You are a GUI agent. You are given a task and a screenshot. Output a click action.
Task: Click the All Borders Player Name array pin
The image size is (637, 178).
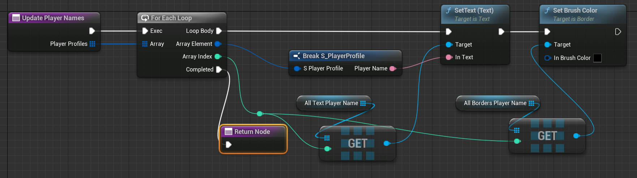click(x=531, y=103)
